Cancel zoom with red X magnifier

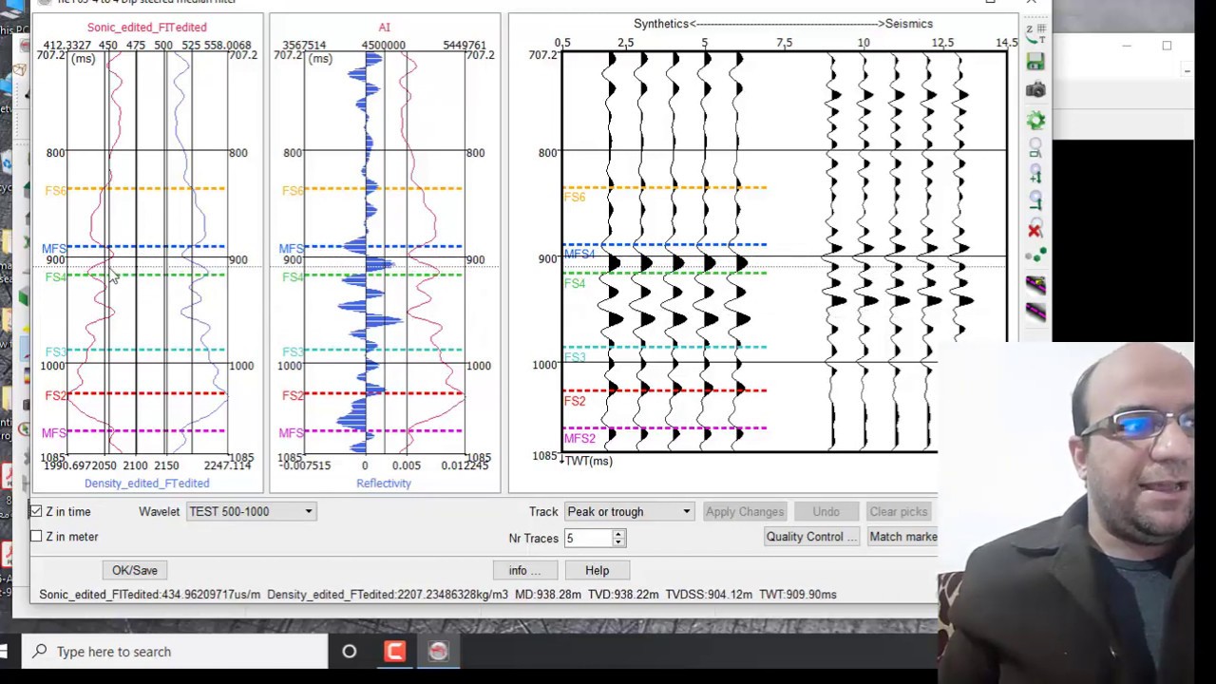pyautogui.click(x=1035, y=229)
